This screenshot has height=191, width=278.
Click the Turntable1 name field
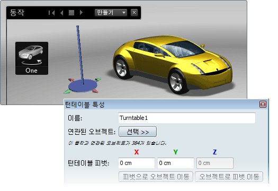pos(187,118)
